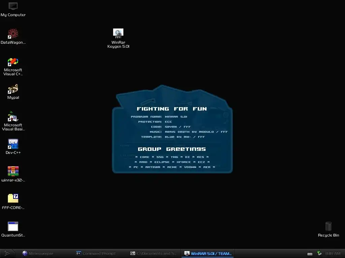Click the GROUP GREETINGS heading

[x=171, y=149]
